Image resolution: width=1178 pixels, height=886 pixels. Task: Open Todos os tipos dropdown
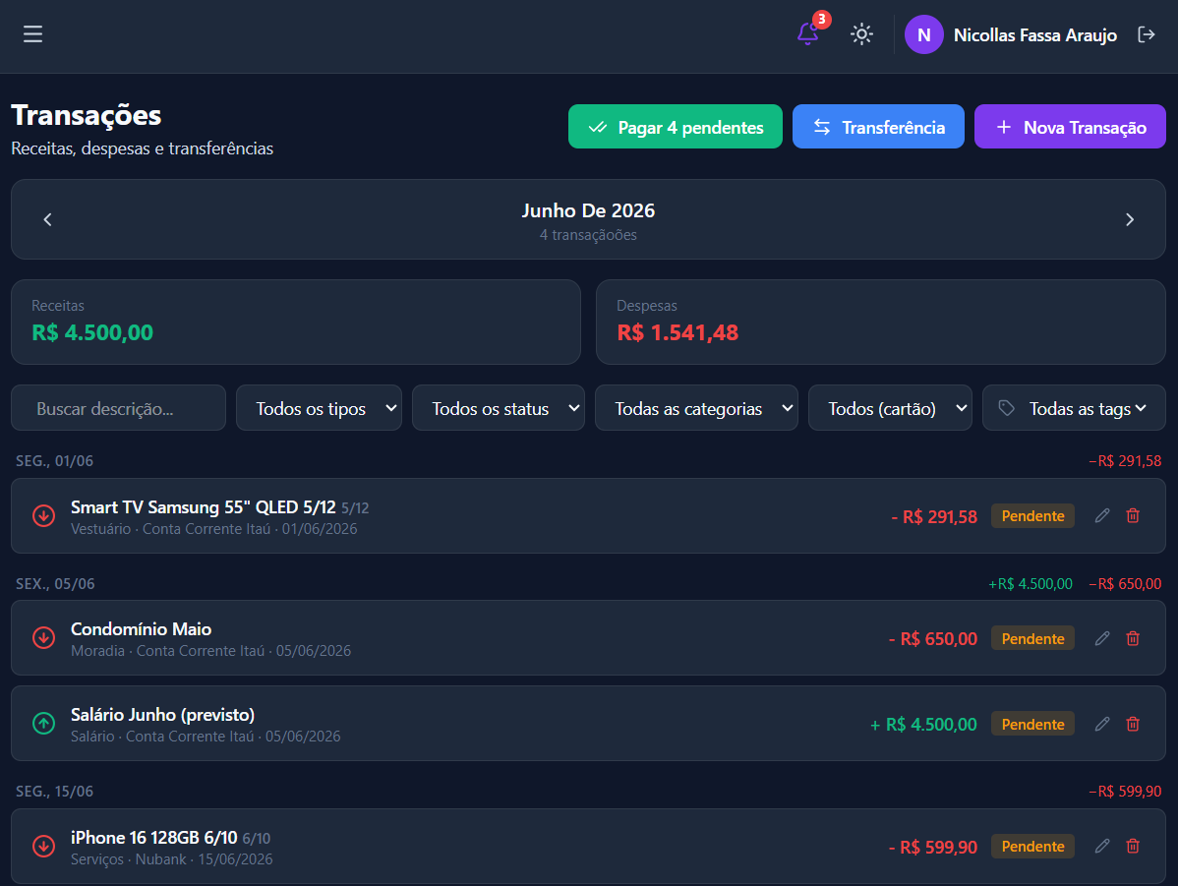(x=319, y=408)
